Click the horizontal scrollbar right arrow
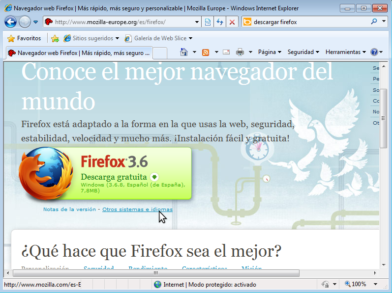This screenshot has width=392, height=293. pos(375,273)
